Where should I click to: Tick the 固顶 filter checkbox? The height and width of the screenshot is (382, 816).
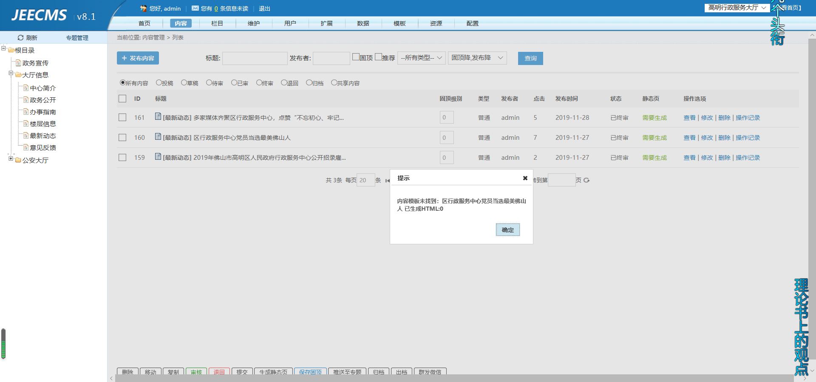click(x=356, y=57)
